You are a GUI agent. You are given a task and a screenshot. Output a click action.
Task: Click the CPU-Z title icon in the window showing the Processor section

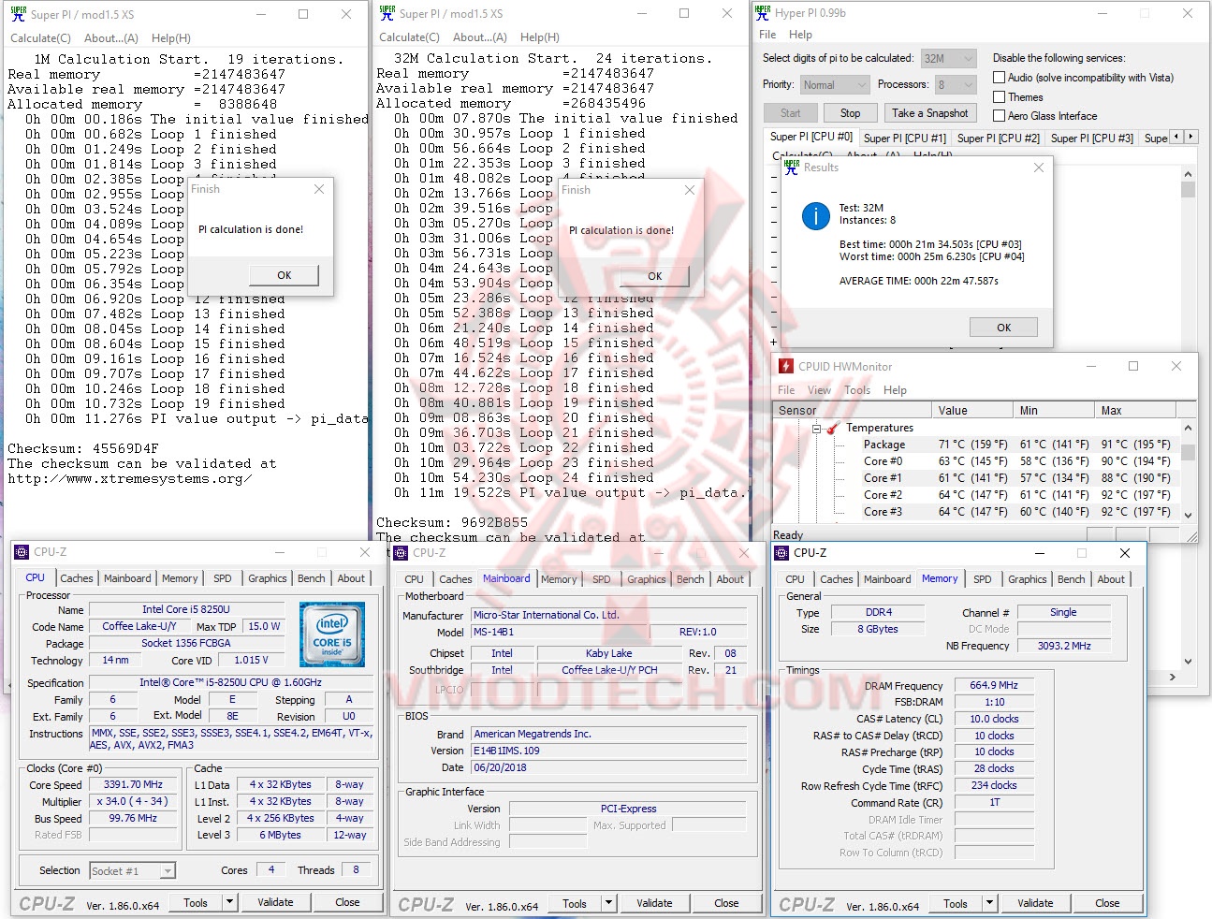22,552
